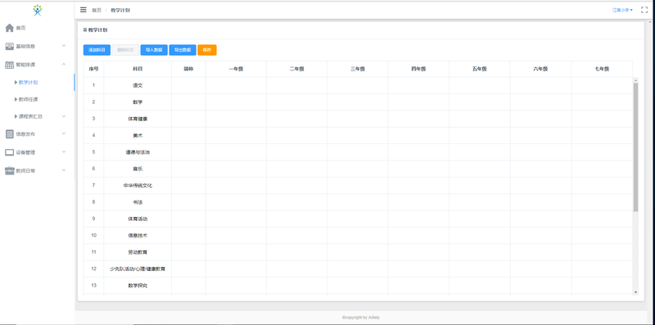Click the 基础信息 sidebar icon
655x325 pixels.
10,46
